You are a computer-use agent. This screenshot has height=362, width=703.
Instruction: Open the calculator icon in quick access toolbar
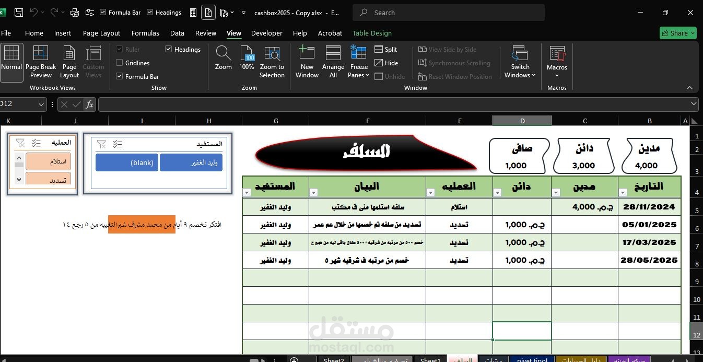193,12
